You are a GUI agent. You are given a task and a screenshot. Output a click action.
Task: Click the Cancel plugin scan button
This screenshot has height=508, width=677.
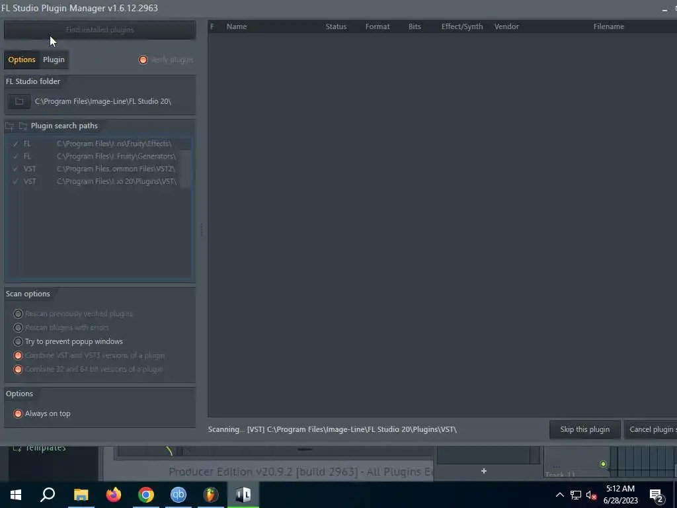[x=651, y=429]
